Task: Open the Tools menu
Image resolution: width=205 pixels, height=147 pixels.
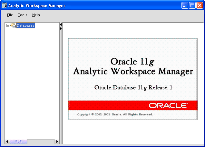Action: (23, 15)
